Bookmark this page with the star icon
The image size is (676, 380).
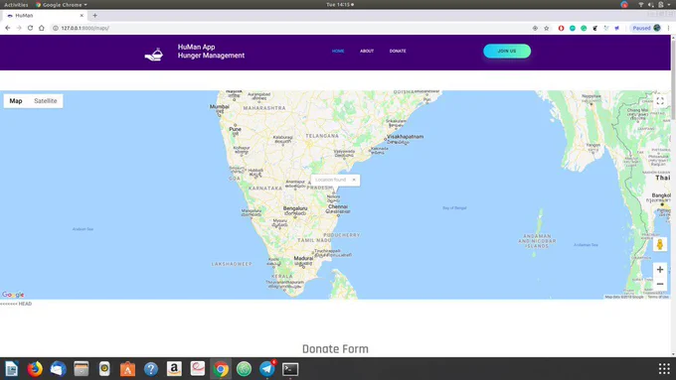click(x=546, y=28)
